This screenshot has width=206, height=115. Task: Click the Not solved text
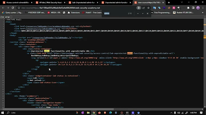35,80
